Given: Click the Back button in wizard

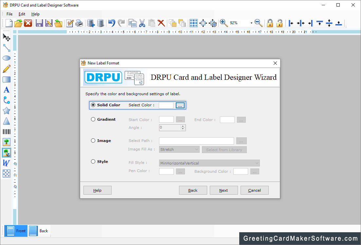Looking at the screenshot, I should pos(193,190).
